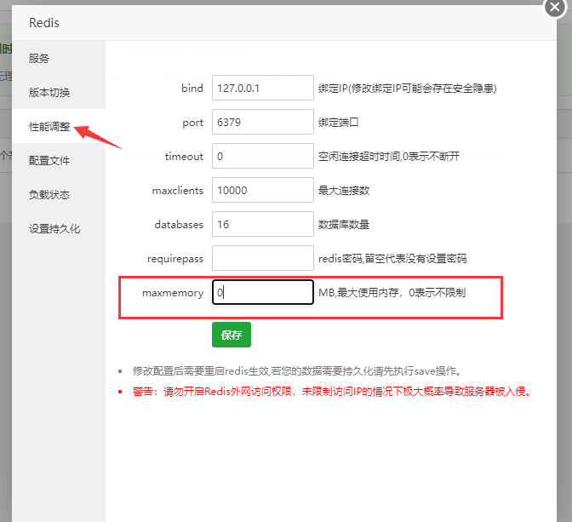Click the bind field label
This screenshot has height=522, width=572.
[x=192, y=88]
